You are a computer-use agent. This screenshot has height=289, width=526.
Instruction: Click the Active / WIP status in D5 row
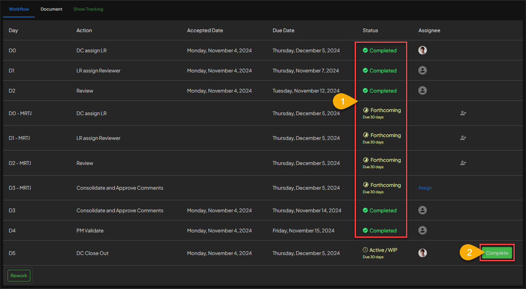point(383,250)
